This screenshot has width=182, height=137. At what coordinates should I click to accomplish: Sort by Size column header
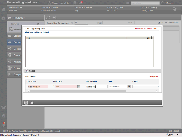click(139, 38)
